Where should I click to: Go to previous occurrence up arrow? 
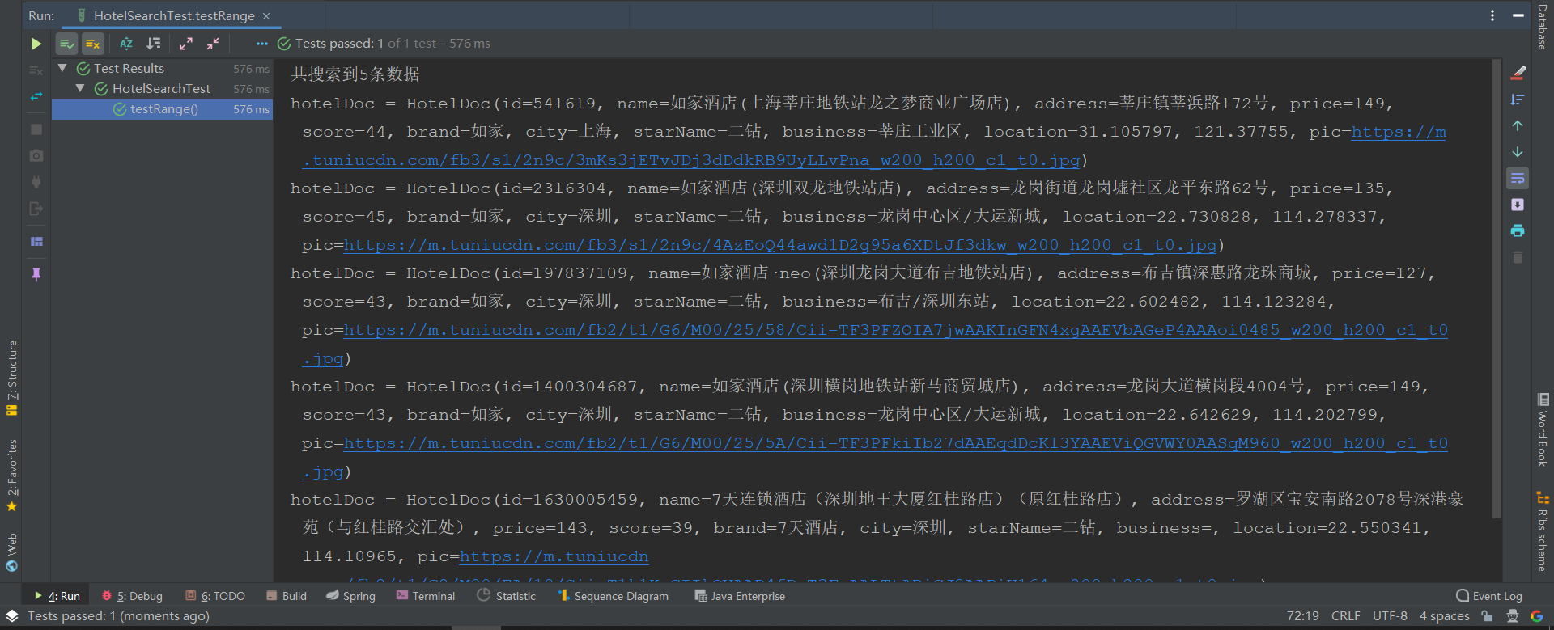1518,125
